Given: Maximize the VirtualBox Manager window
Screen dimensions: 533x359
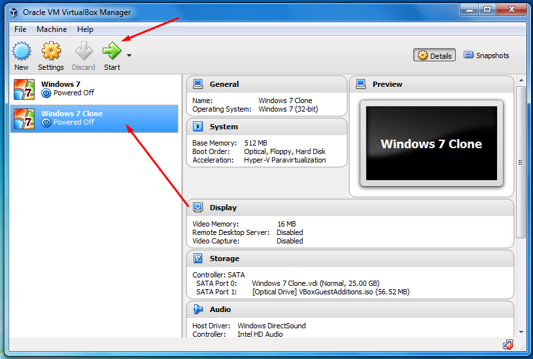Looking at the screenshot, I should pos(487,10).
